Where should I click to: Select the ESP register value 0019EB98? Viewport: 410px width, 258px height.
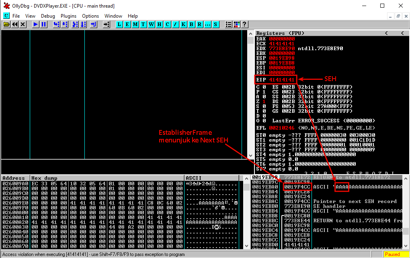click(x=282, y=58)
